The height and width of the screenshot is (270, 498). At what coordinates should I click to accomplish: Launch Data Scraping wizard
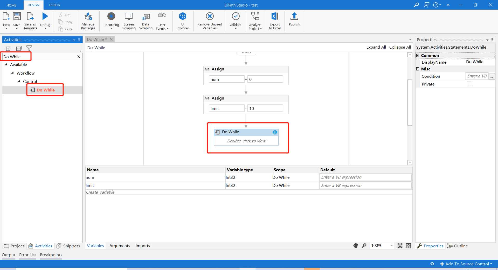click(146, 21)
